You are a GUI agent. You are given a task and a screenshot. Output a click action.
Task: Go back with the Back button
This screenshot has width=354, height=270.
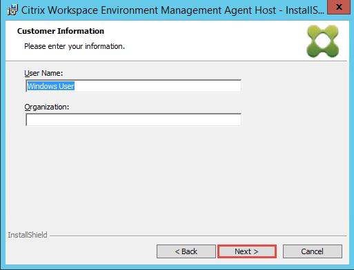click(x=186, y=251)
